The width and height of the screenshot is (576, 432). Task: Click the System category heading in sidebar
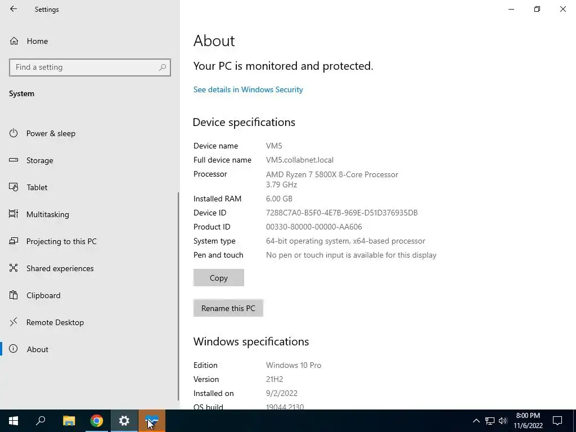(22, 94)
